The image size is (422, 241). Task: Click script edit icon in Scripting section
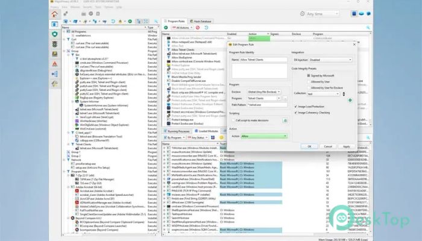pyautogui.click(x=285, y=120)
